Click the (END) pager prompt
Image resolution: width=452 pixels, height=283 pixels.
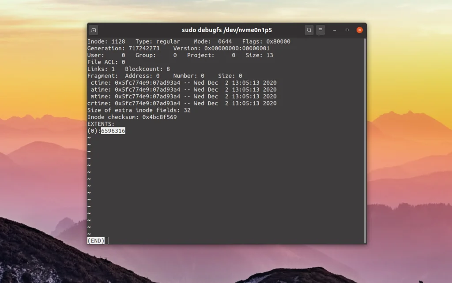click(95, 240)
